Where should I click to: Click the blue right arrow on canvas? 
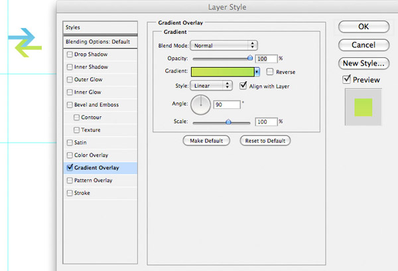pyautogui.click(x=21, y=37)
